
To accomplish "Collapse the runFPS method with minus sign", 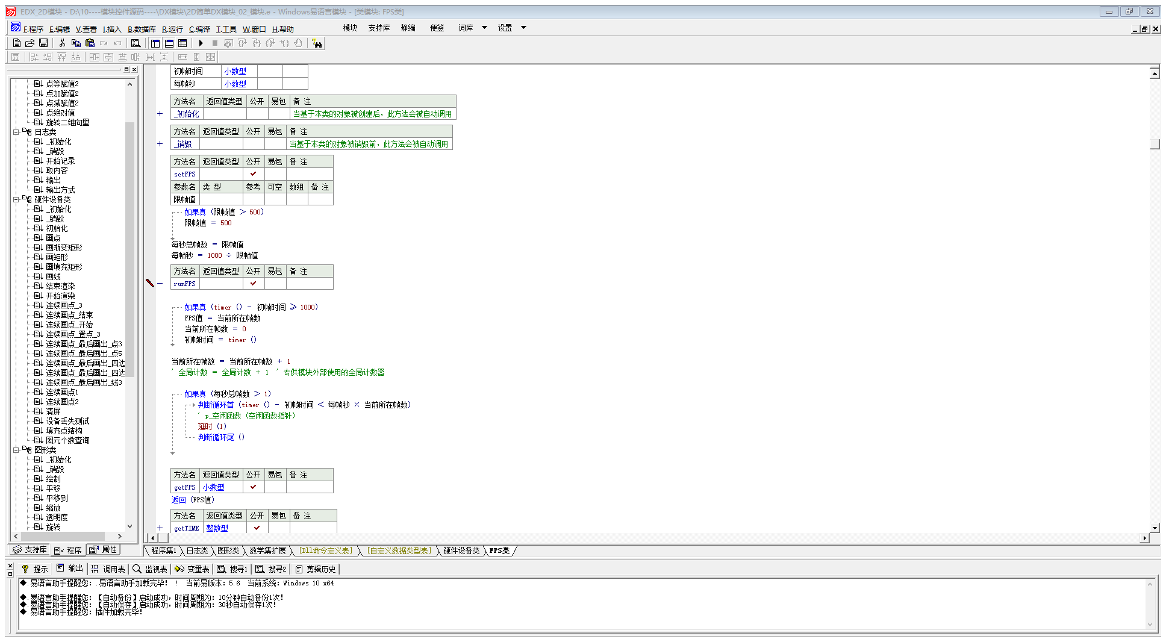I will point(160,284).
